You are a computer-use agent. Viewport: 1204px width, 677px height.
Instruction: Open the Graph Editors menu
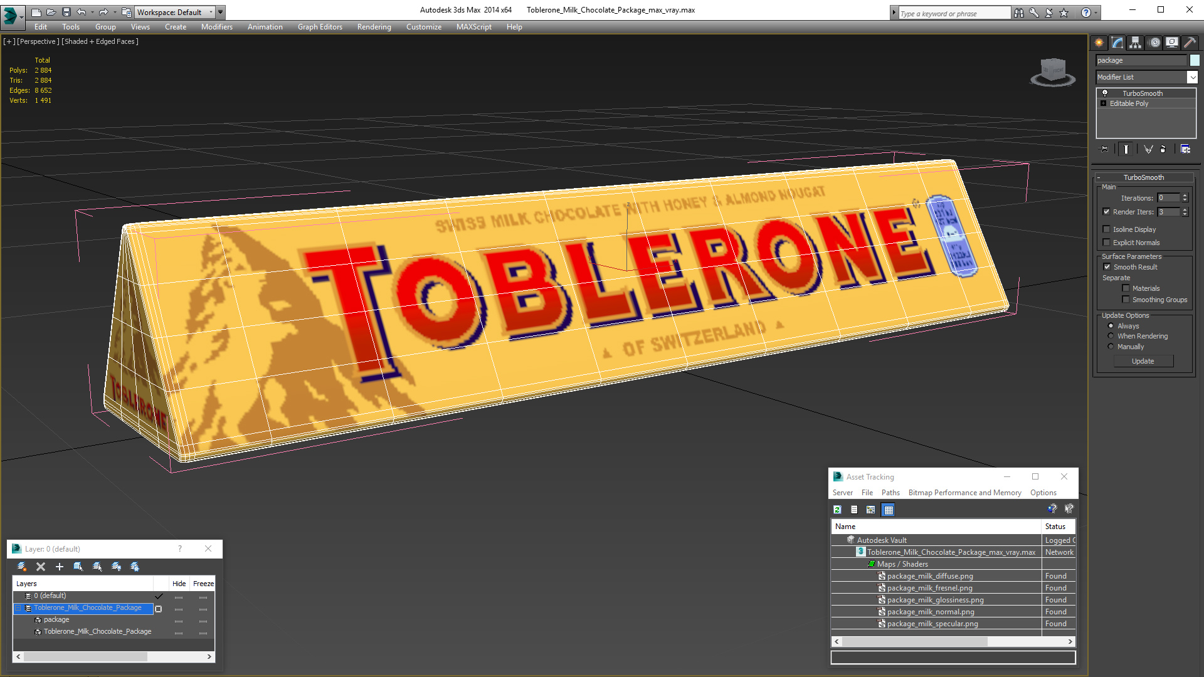320,27
